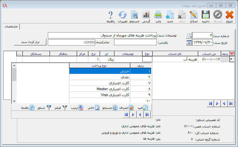Click the Print (چاپ) printer icon
The height and width of the screenshot is (147, 238).
coord(158,15)
